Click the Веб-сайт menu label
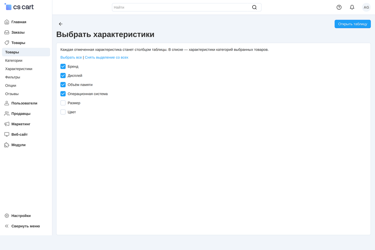This screenshot has height=250, width=375. pos(20,134)
